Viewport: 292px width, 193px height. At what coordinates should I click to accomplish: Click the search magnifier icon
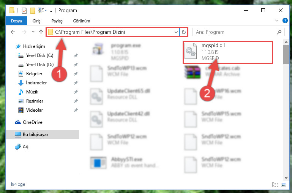coord(279,32)
